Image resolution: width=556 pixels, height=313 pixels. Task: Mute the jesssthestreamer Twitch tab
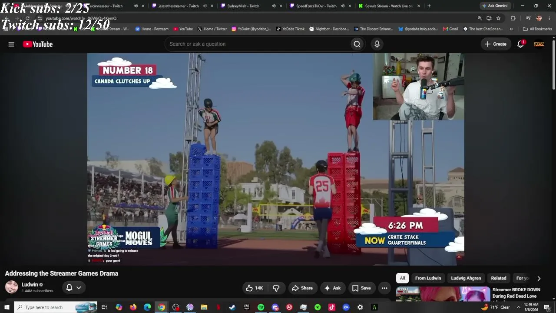205,6
